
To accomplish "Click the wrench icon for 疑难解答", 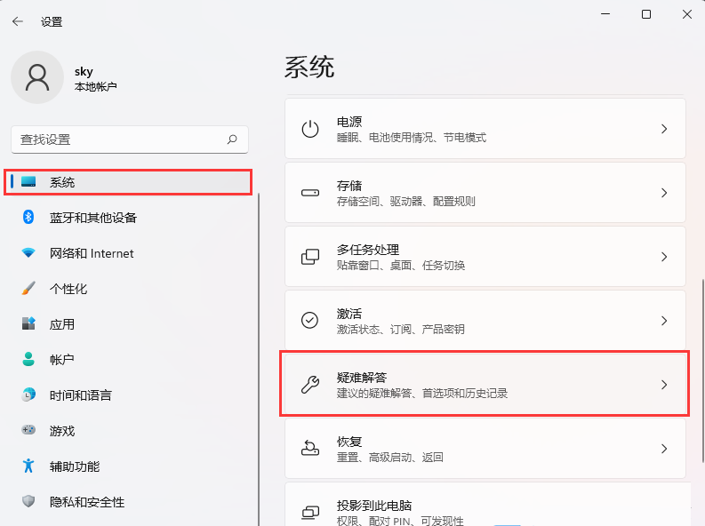I will click(310, 385).
